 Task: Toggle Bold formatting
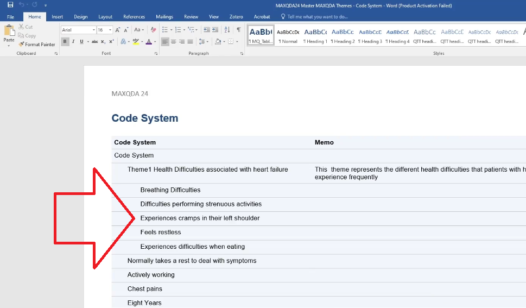coord(65,42)
